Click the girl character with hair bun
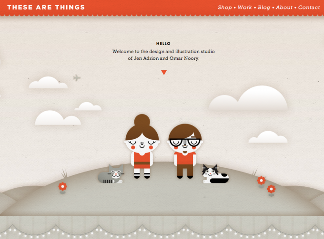 142,146
